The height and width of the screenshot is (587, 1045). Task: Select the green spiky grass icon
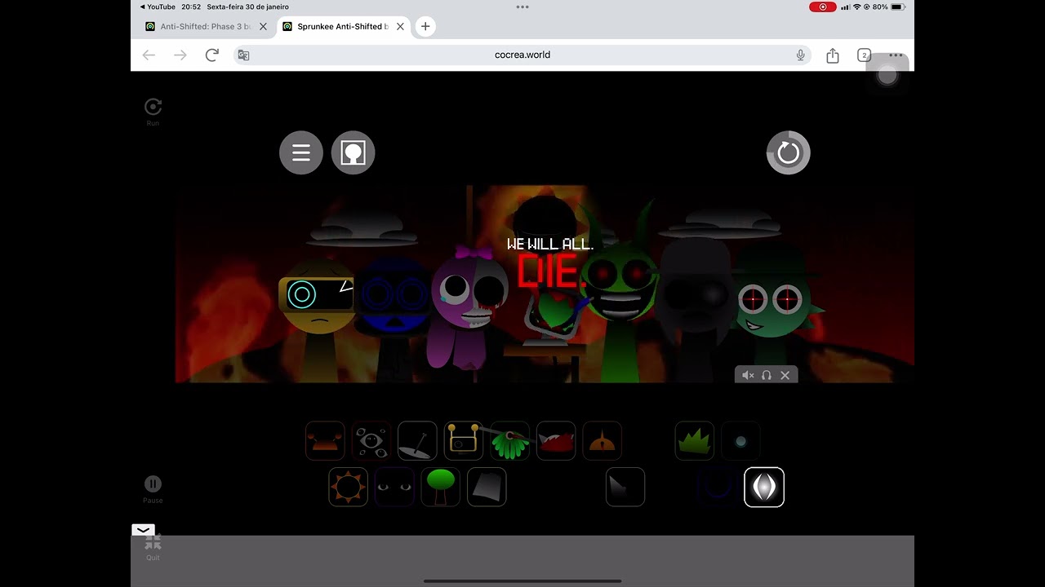[x=695, y=441]
